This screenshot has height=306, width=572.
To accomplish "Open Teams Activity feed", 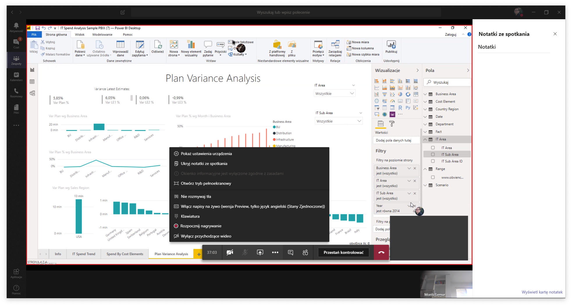I will 16,27.
